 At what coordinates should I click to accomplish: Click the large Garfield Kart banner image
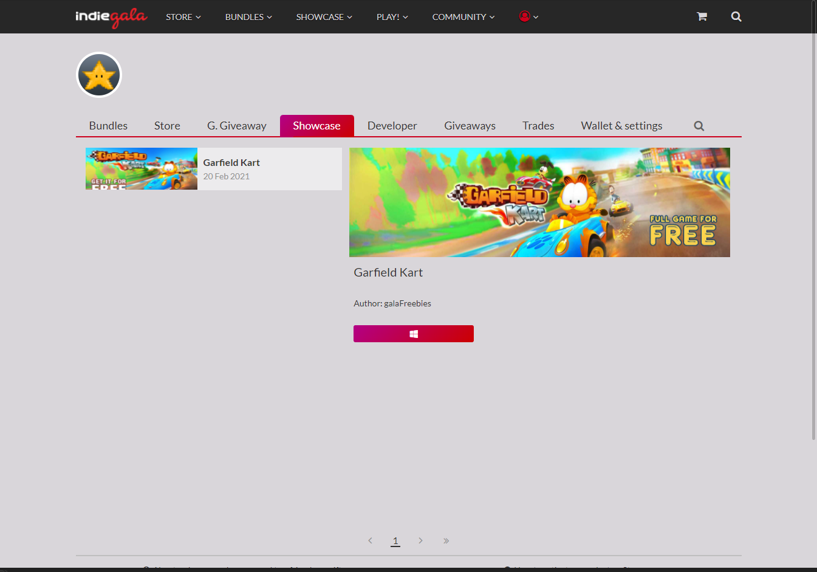point(539,202)
